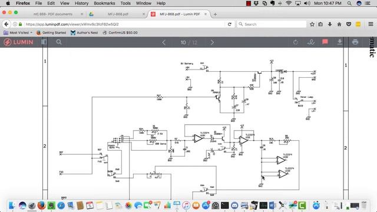The width and height of the screenshot is (377, 212).
Task: Open AirPlay display menu
Action: click(x=298, y=3)
